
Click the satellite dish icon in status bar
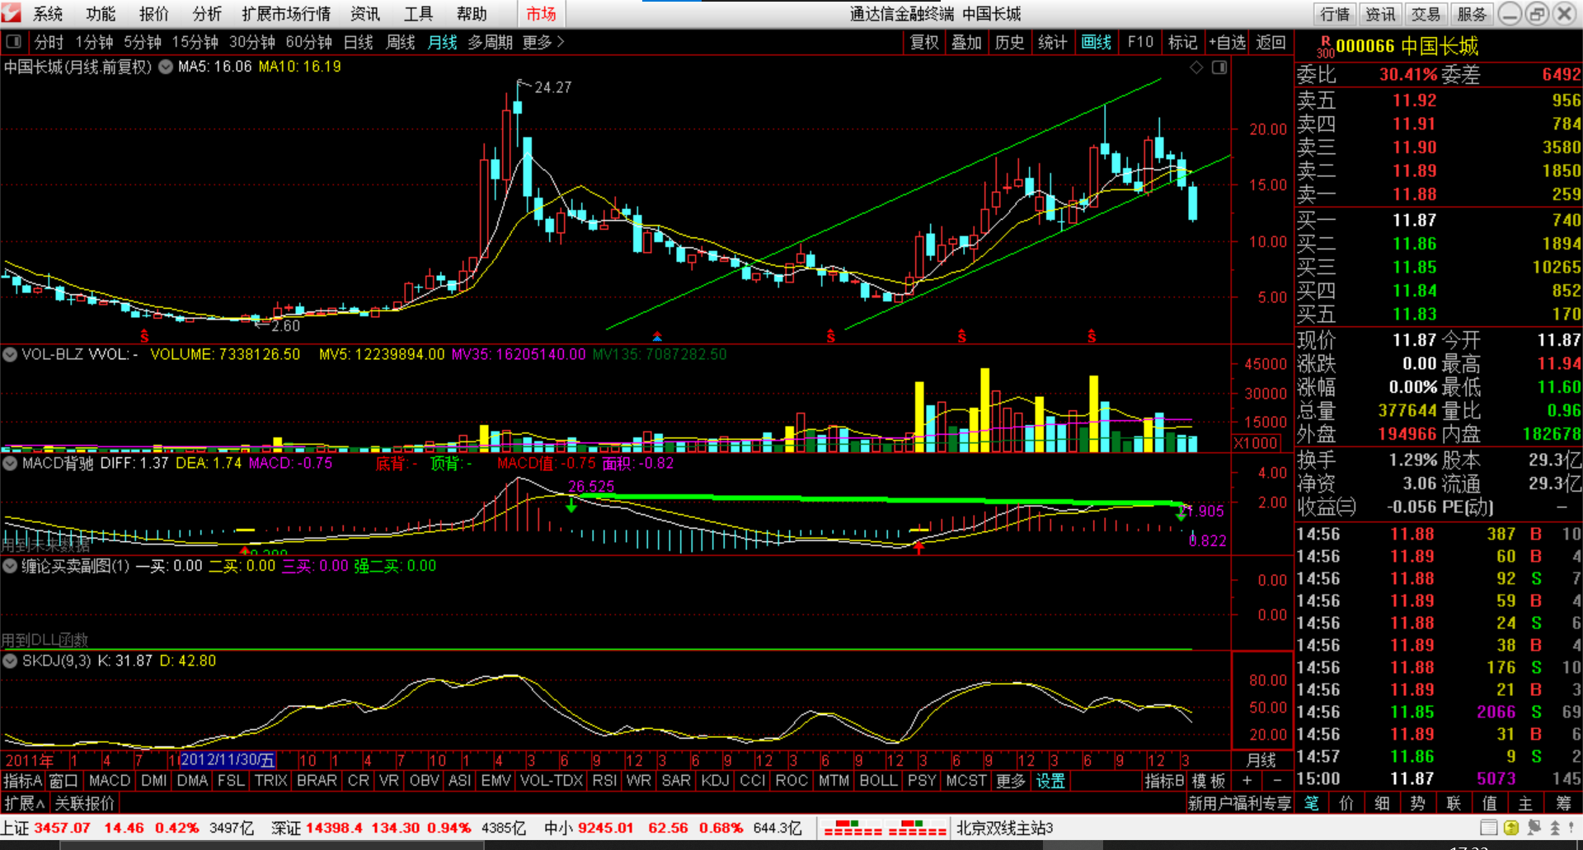pyautogui.click(x=1534, y=827)
